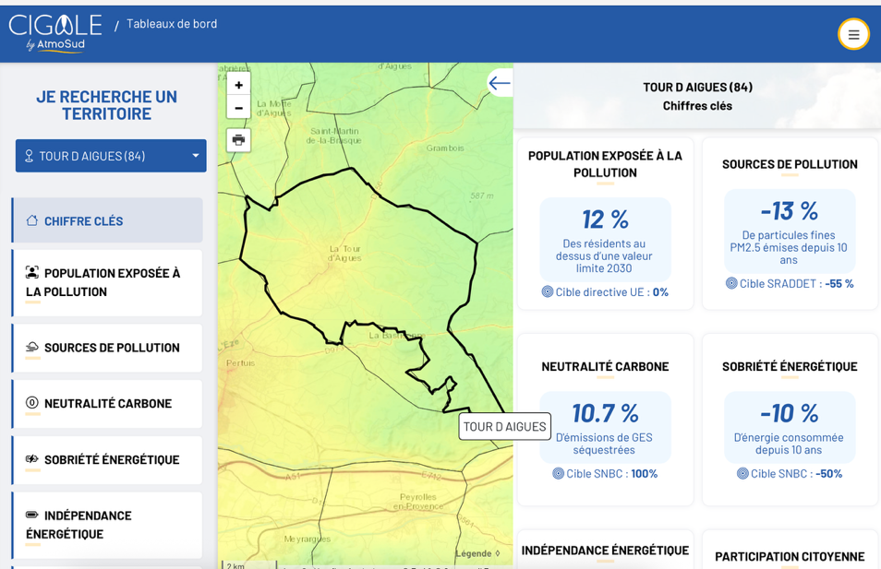881x569 pixels.
Task: Click the Tableaux de bord breadcrumb link
Action: (x=172, y=24)
